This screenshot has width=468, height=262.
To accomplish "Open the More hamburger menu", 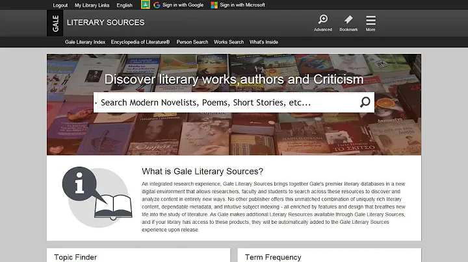I will tap(370, 20).
